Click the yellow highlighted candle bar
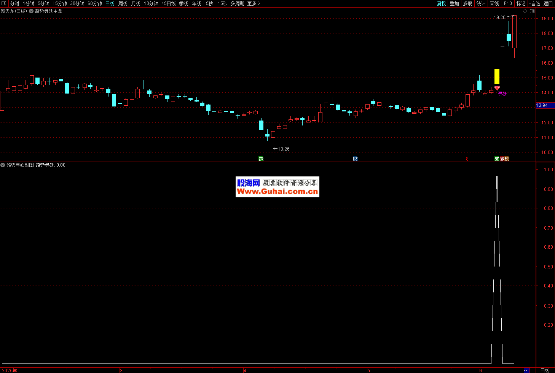 click(x=497, y=76)
